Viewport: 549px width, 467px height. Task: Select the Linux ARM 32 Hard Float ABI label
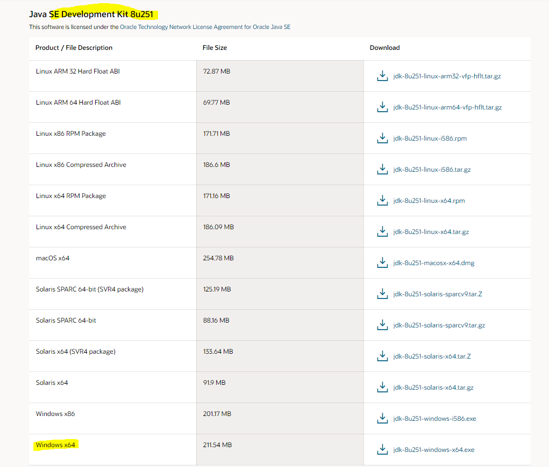(x=78, y=71)
